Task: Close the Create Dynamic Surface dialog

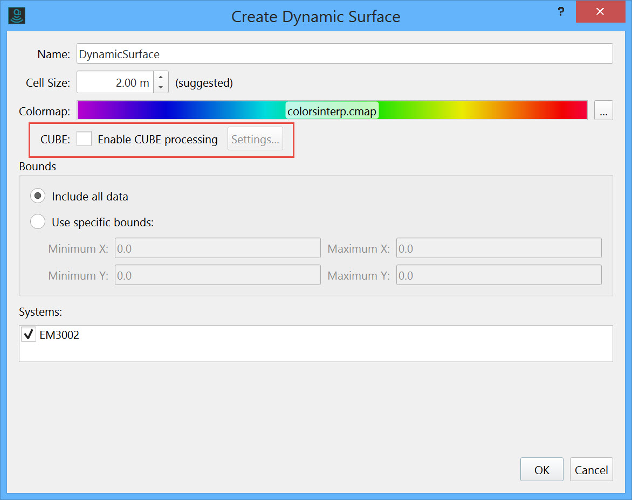Action: click(600, 12)
